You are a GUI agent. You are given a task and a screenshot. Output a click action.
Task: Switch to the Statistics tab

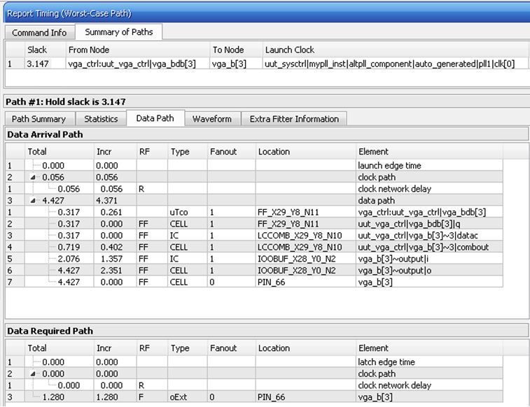[x=101, y=119]
